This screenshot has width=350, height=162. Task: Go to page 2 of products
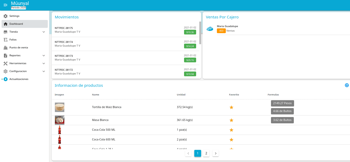pyautogui.click(x=206, y=153)
